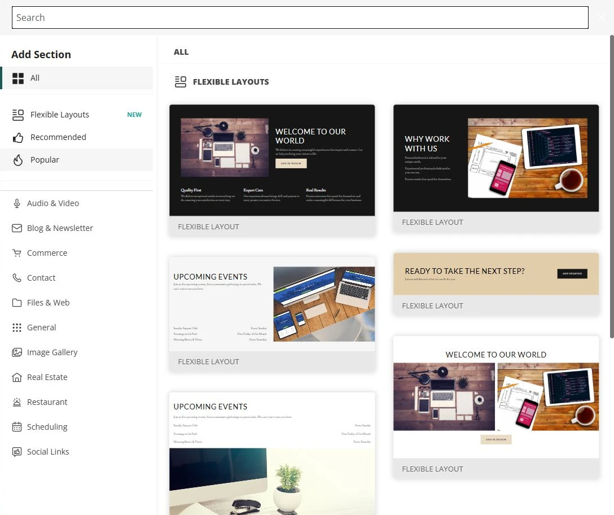
Task: Click the NEW badge beside Flexible Layouts
Action: 134,115
